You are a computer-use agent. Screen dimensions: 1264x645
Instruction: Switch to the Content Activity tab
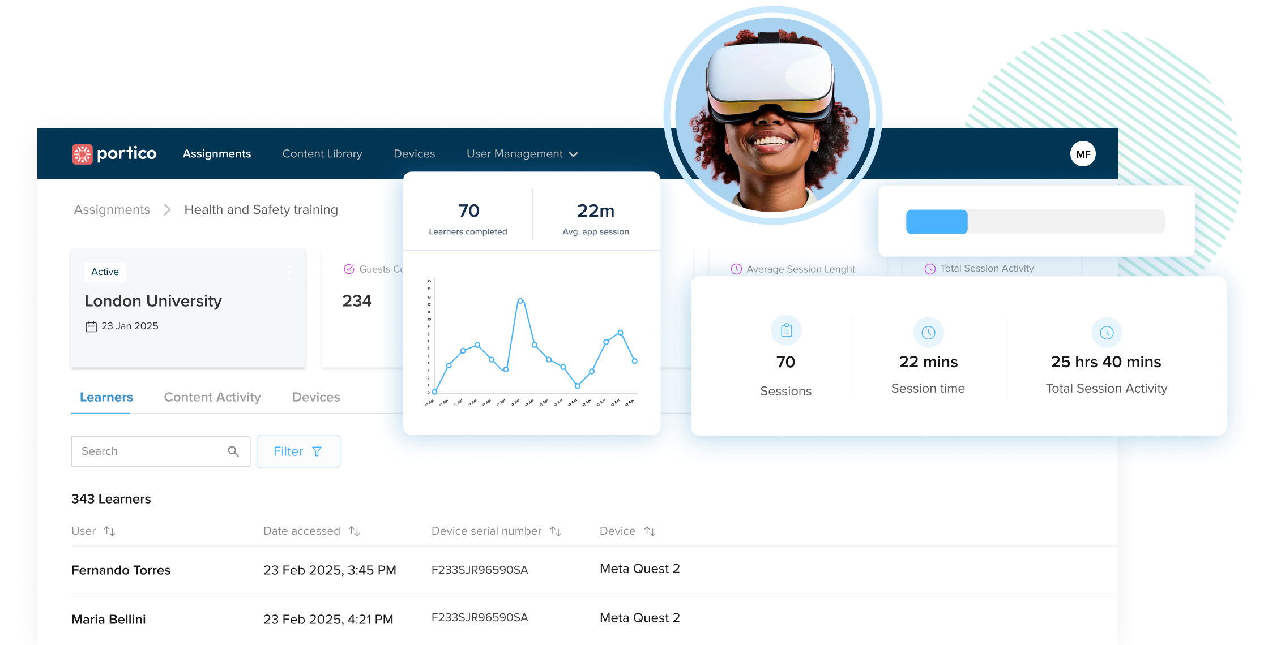(x=212, y=397)
